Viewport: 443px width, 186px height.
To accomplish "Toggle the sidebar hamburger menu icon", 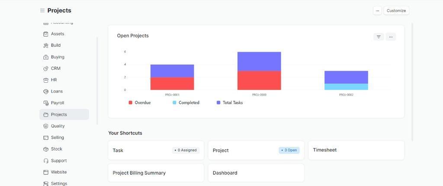I will pos(42,11).
